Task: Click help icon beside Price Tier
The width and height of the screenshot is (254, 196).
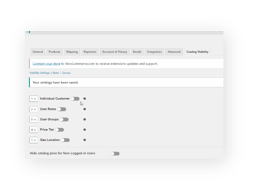Action: [x=85, y=130]
